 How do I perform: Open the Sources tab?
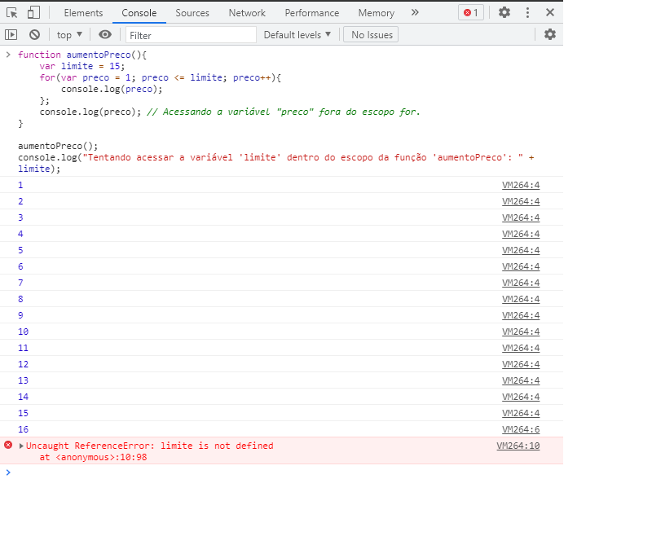click(x=192, y=13)
